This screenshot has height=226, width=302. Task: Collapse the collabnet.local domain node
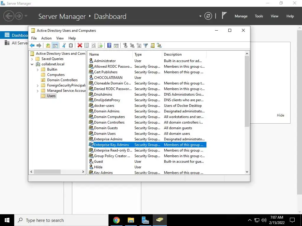pos(32,64)
